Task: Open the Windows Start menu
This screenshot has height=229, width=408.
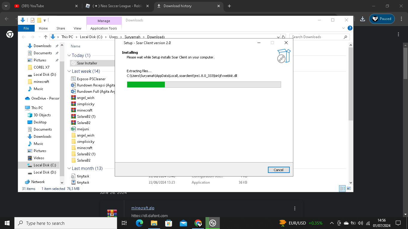Action: 7,223
